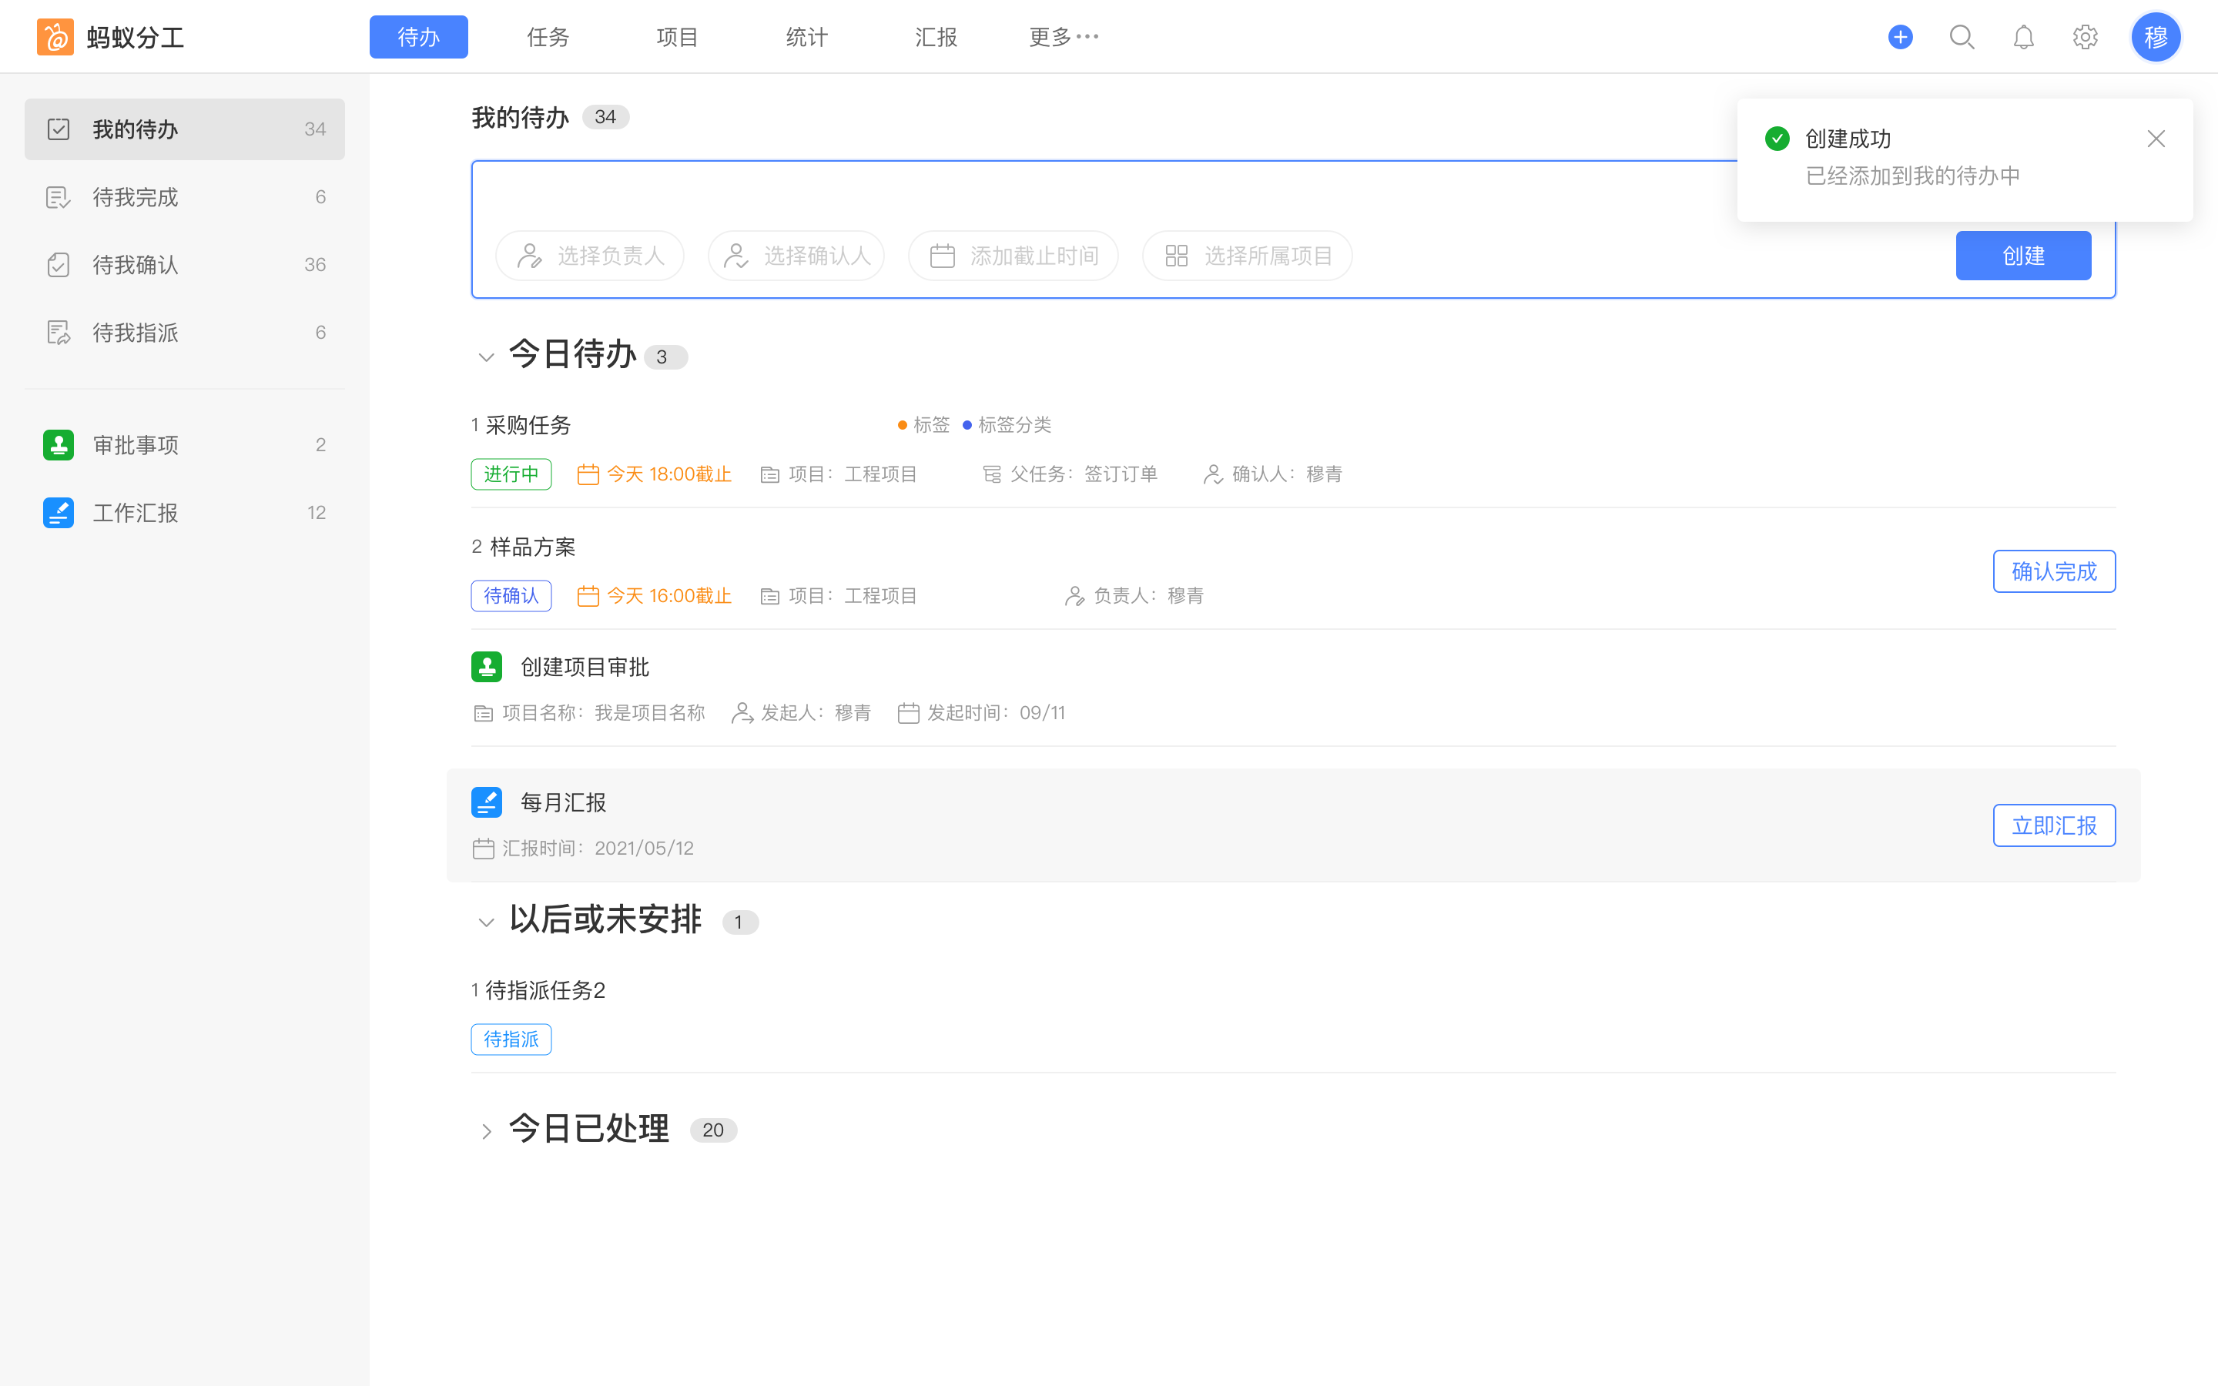Open search with the magnifier icon

pyautogui.click(x=1962, y=37)
